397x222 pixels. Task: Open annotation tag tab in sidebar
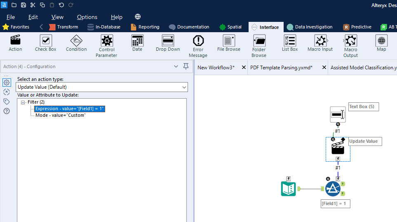point(7,102)
